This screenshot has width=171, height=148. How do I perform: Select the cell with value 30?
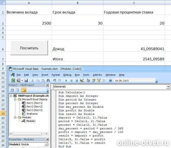pyautogui.click(x=78, y=20)
